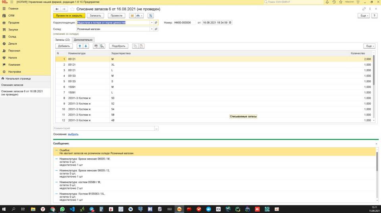Copy link to document icon

coord(364,9)
